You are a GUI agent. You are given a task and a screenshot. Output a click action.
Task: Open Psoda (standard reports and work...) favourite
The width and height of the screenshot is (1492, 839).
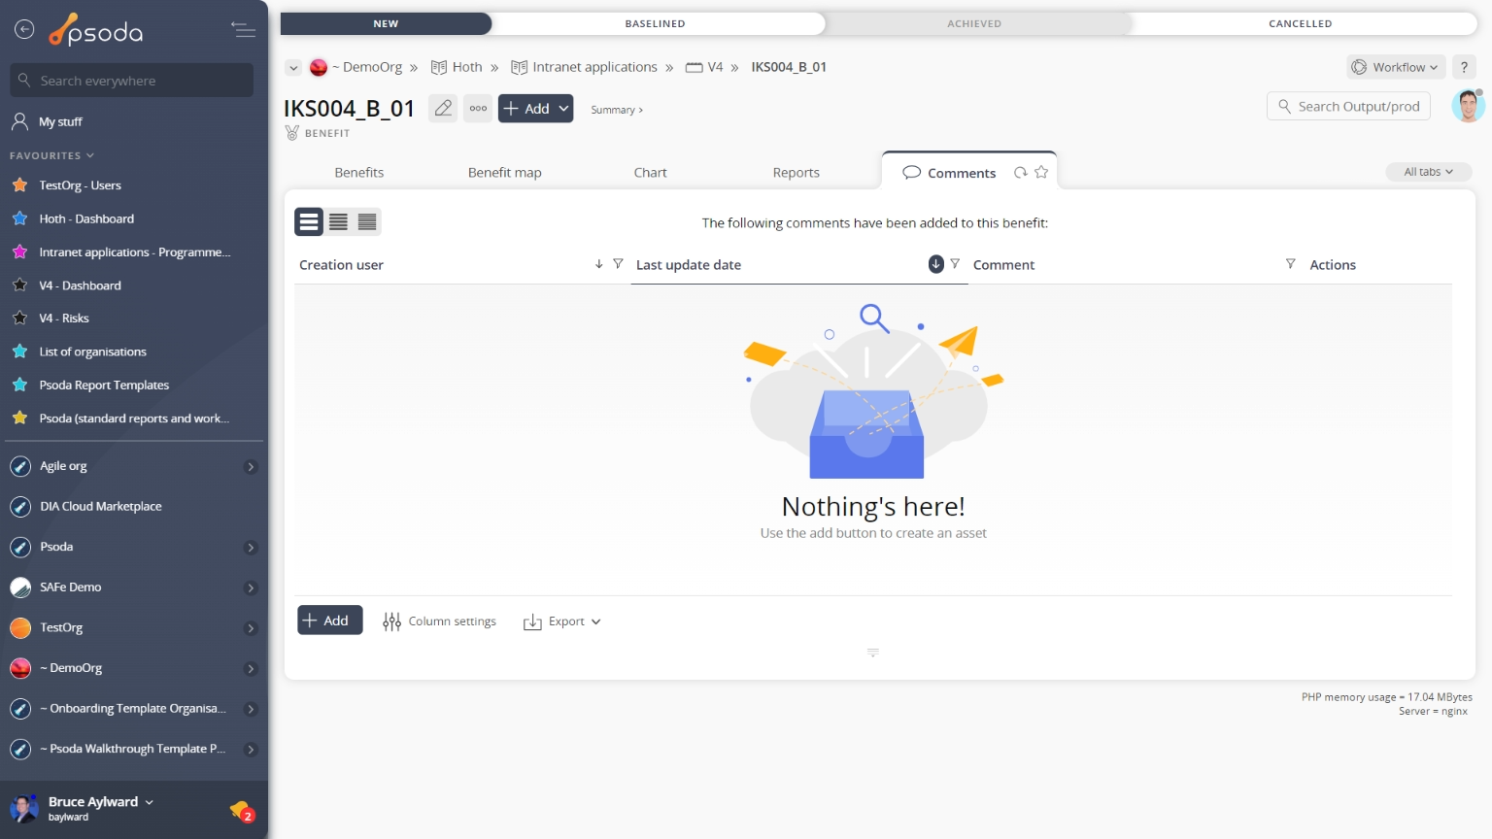pyautogui.click(x=134, y=419)
